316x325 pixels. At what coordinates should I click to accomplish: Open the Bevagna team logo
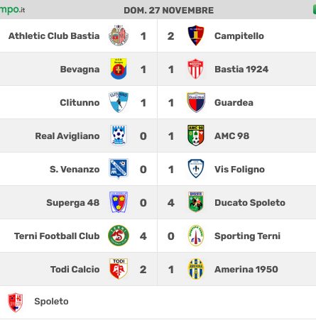119,69
